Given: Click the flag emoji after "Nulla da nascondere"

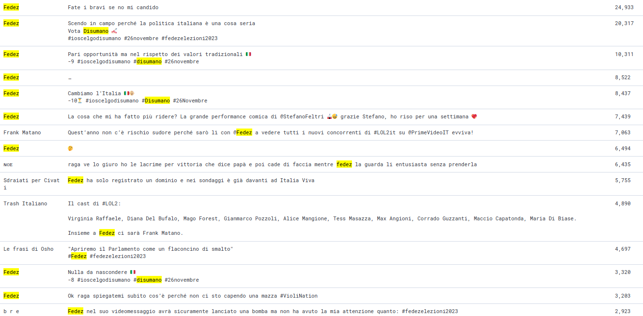Looking at the screenshot, I should click(133, 272).
